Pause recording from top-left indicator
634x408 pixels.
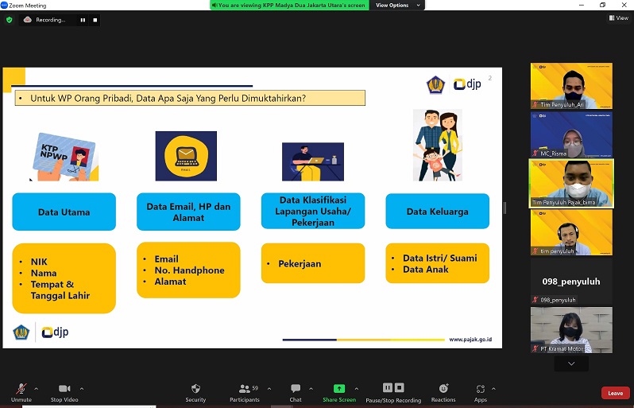pos(82,20)
